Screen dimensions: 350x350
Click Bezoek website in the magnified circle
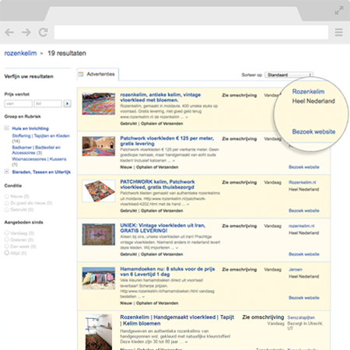coord(313,131)
